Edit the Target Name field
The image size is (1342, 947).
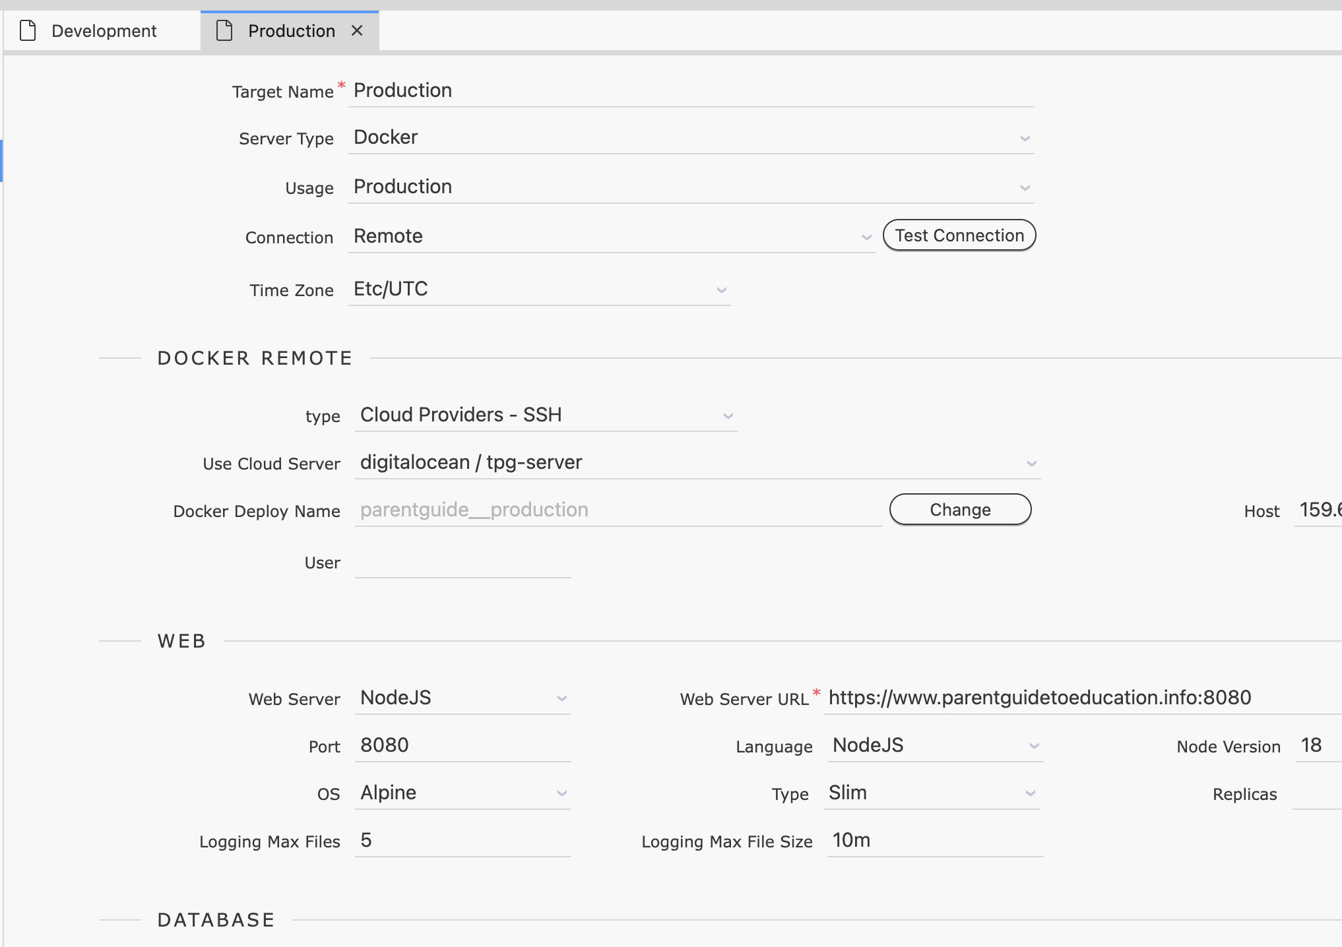coord(691,90)
